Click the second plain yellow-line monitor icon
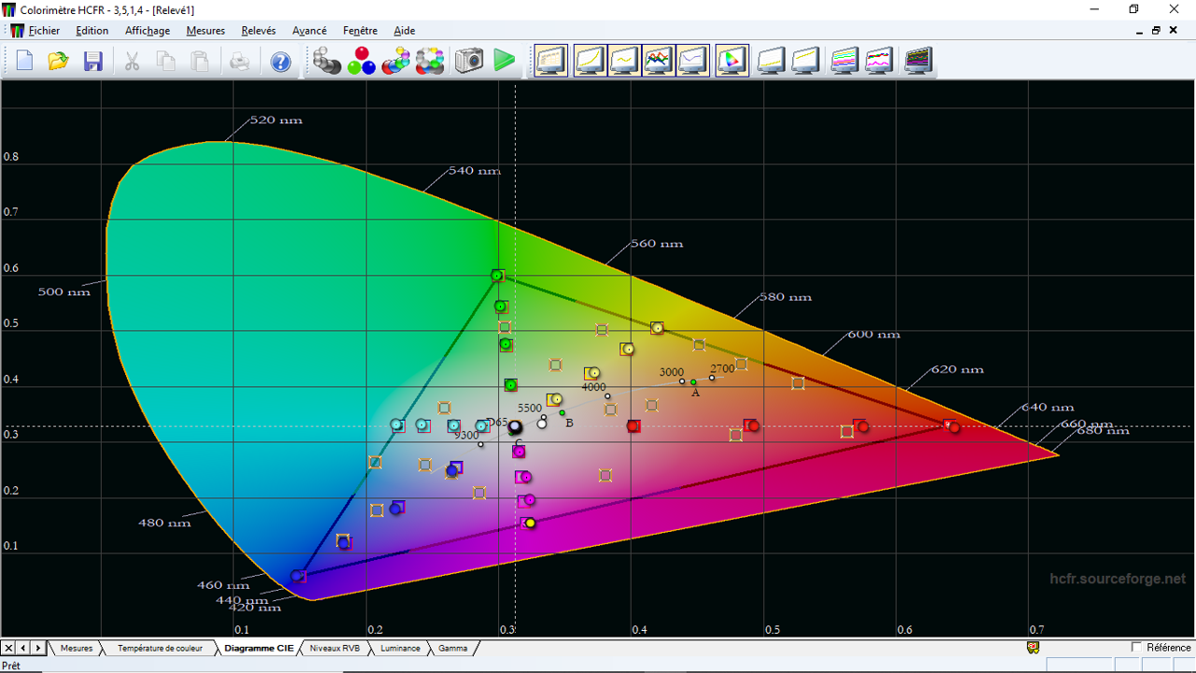 pos(805,61)
